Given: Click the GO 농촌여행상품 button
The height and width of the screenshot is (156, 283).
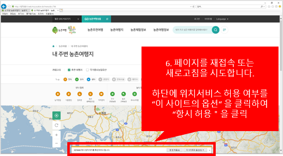Looking at the screenshot, I should [x=96, y=19].
